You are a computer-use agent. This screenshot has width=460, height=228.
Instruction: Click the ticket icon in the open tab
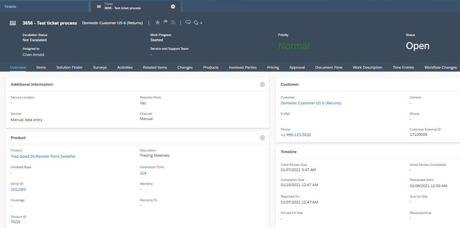pos(99,6)
